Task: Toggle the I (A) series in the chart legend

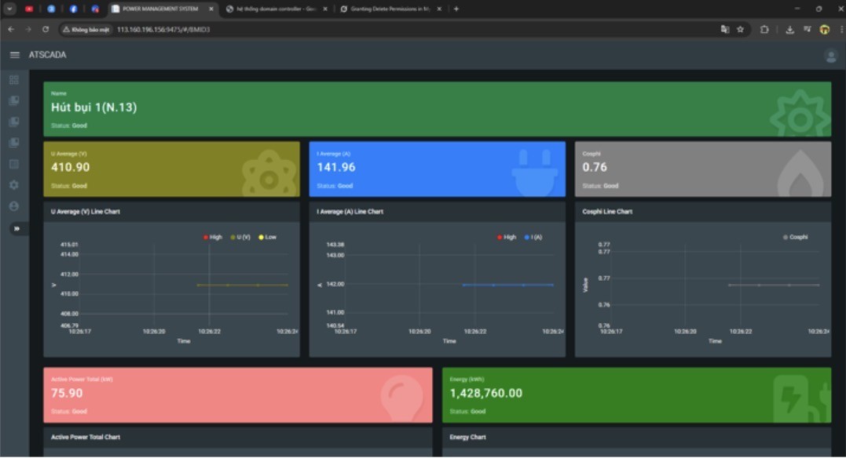Action: click(533, 237)
